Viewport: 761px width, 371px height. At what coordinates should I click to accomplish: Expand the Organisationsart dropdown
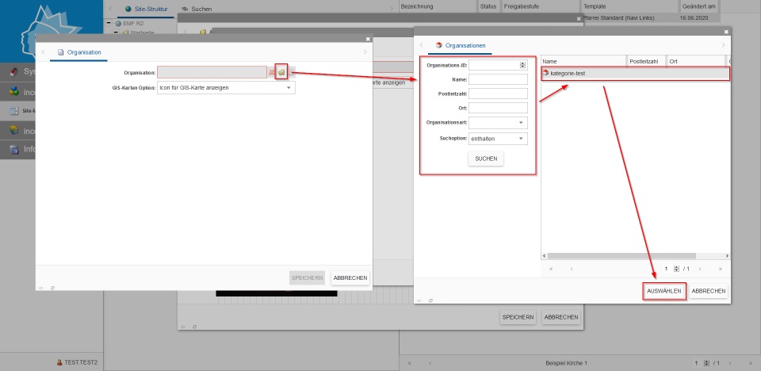coord(521,123)
